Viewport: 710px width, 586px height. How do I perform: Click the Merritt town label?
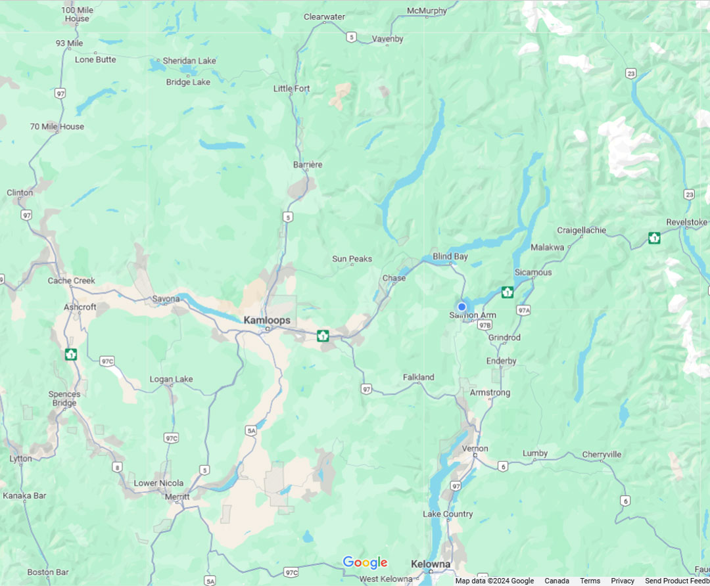coord(177,497)
